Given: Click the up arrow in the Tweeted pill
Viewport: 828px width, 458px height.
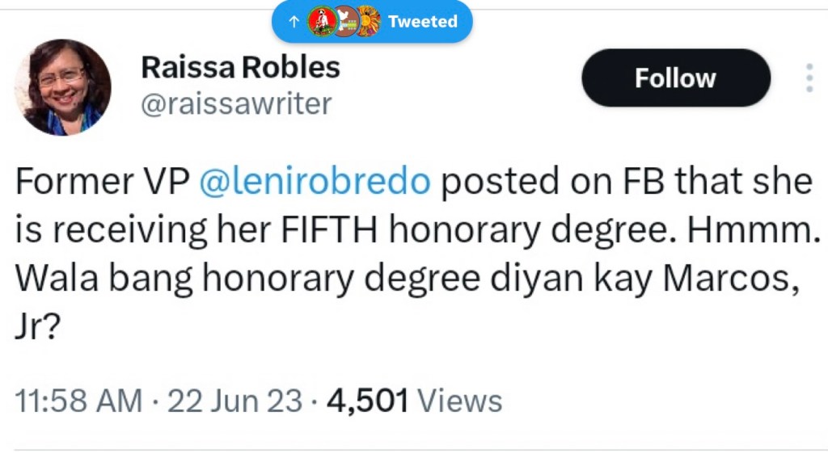Looking at the screenshot, I should 294,22.
